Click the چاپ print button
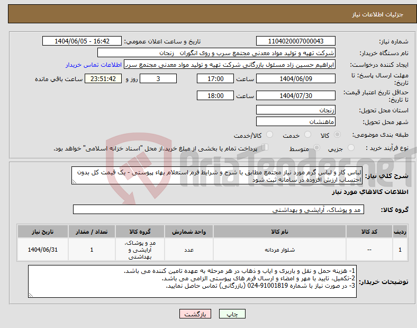Viewport: 417px width, 328px height. pyautogui.click(x=232, y=314)
